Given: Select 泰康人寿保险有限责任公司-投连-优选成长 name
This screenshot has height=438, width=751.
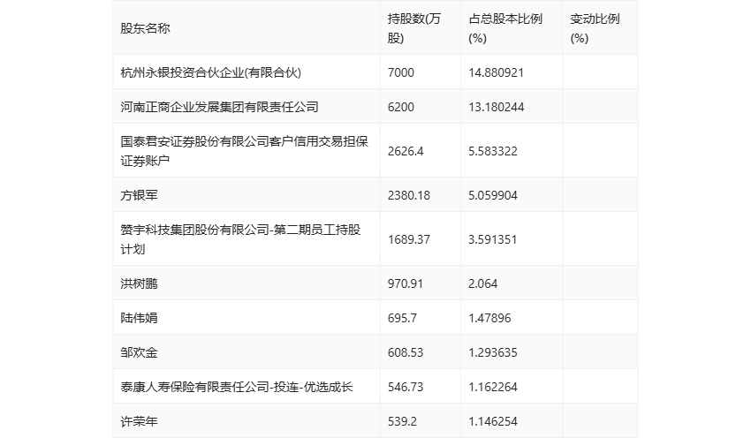Looking at the screenshot, I should [x=237, y=387].
